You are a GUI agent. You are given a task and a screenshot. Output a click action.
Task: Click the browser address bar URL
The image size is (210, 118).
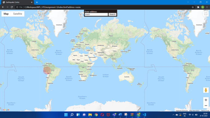[52, 7]
